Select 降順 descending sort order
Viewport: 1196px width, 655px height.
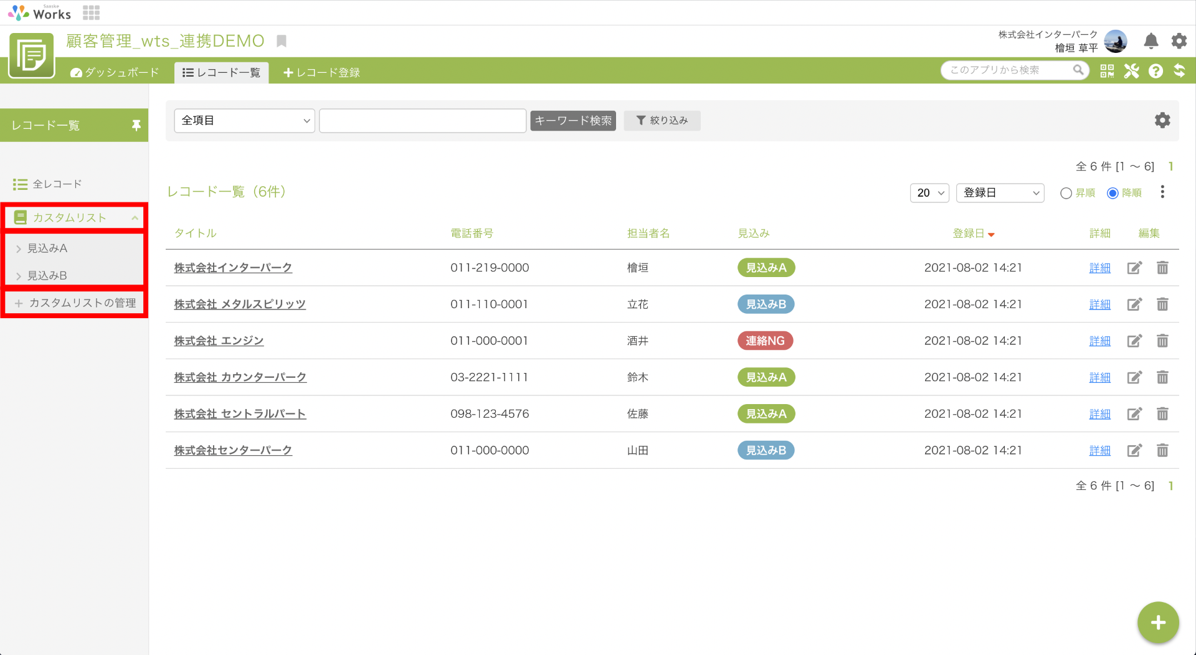point(1113,194)
